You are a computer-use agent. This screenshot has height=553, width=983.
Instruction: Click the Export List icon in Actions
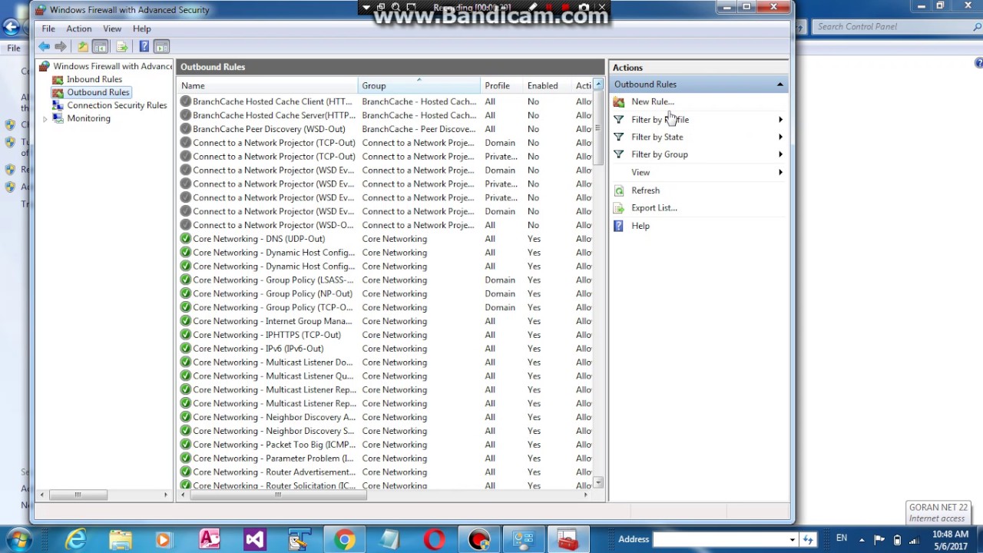(619, 208)
